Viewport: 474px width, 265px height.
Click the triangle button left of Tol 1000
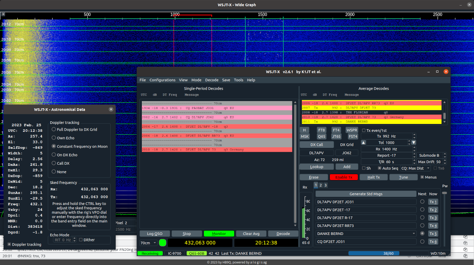[364, 142]
